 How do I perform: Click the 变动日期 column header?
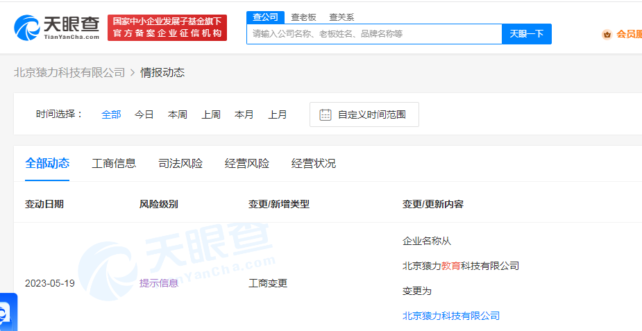44,204
